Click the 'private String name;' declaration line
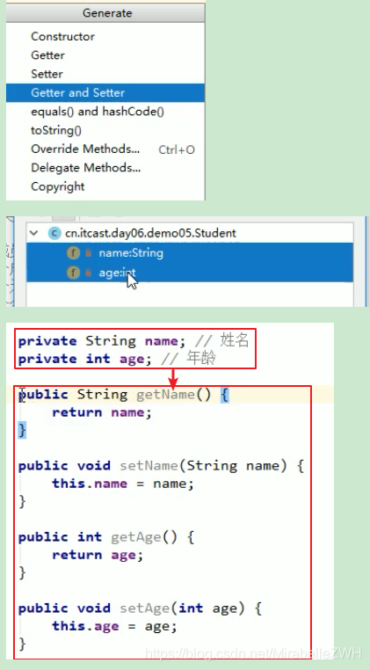The image size is (370, 670). (102, 341)
